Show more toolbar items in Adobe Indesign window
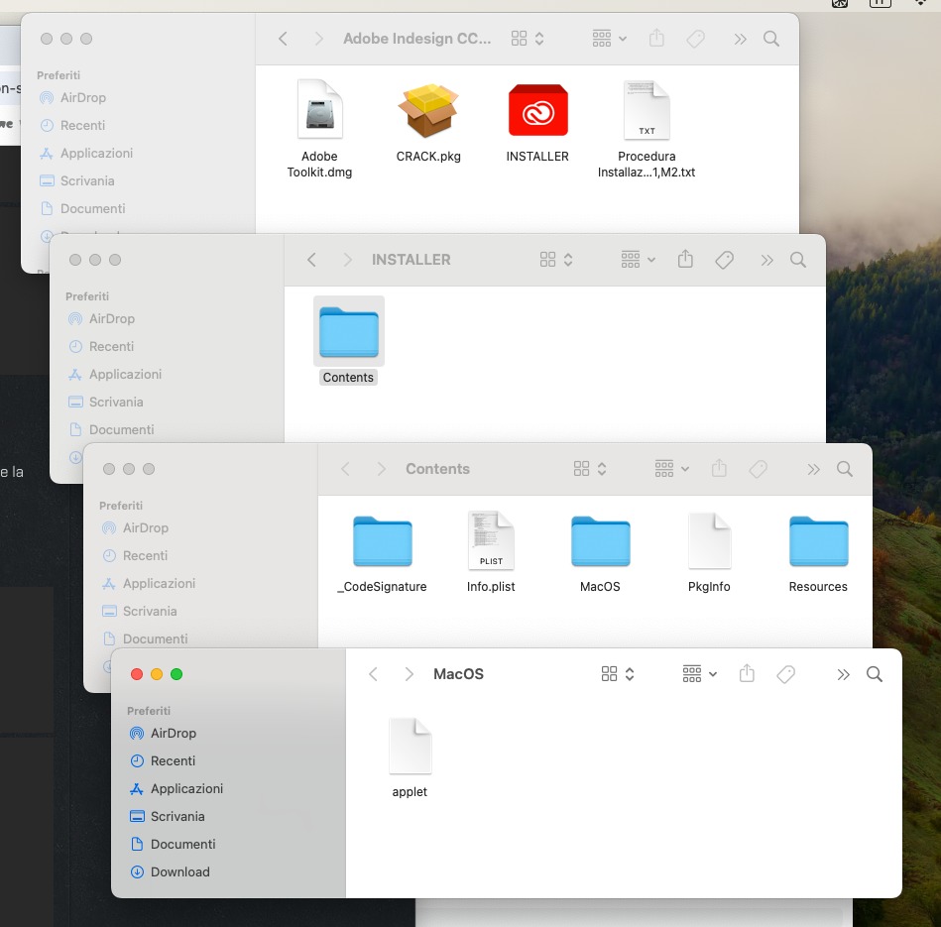Viewport: 941px width, 927px height. [740, 40]
